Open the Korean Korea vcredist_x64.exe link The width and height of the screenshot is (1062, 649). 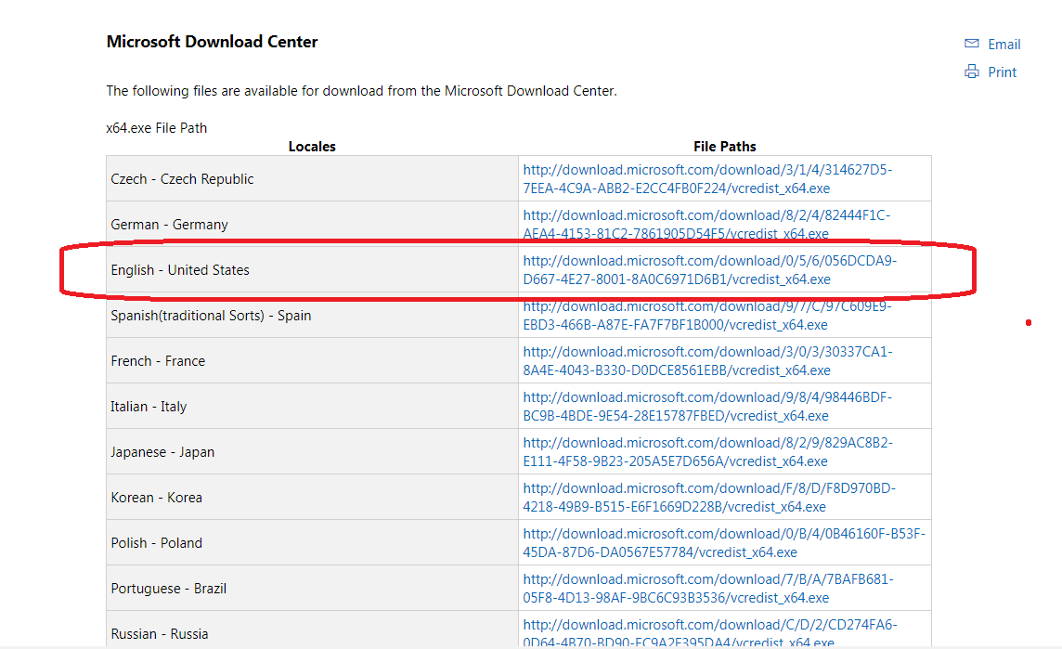[709, 497]
